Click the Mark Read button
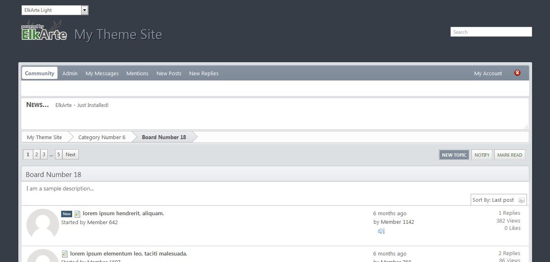 pos(510,155)
